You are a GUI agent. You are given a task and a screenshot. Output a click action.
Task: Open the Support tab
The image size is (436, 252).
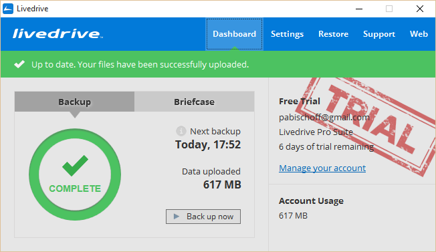tap(379, 34)
